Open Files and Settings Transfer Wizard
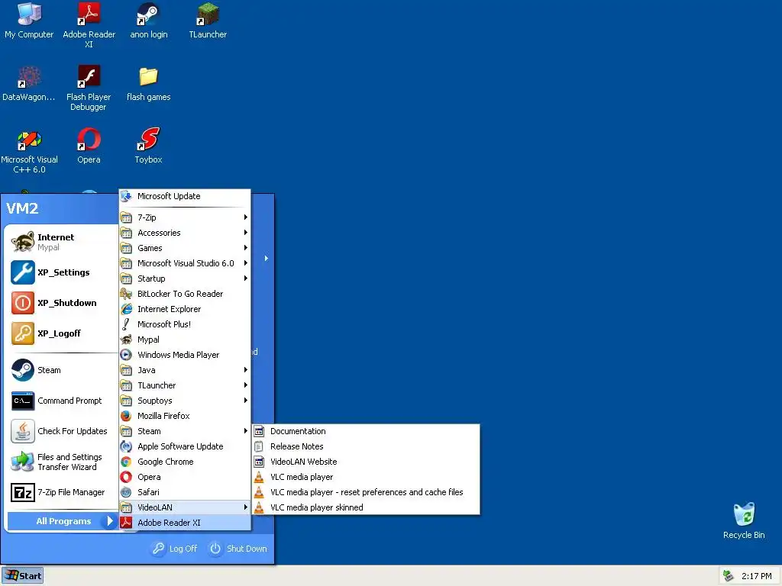 [x=63, y=462]
